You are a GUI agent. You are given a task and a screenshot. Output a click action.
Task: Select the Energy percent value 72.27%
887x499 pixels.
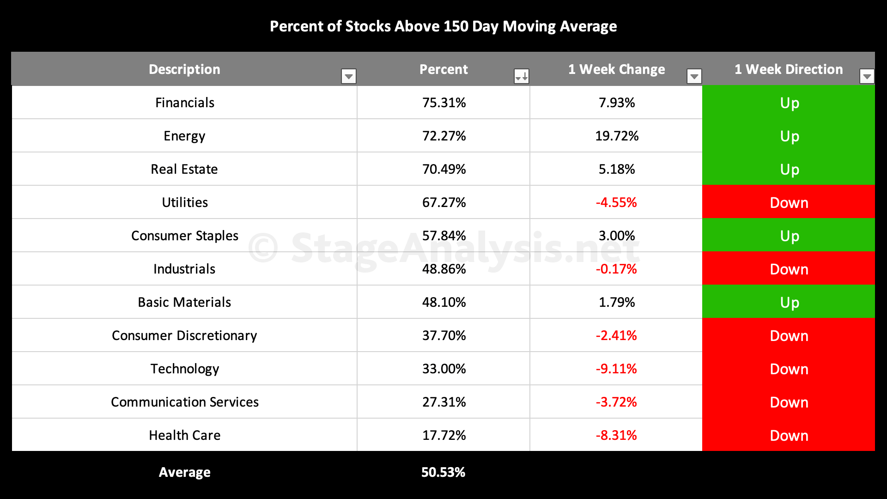pos(443,136)
